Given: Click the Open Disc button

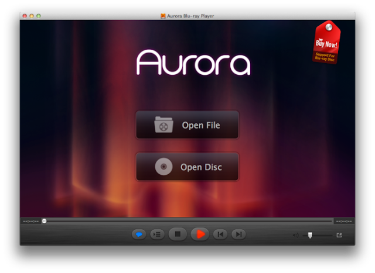Looking at the screenshot, I should [x=187, y=167].
